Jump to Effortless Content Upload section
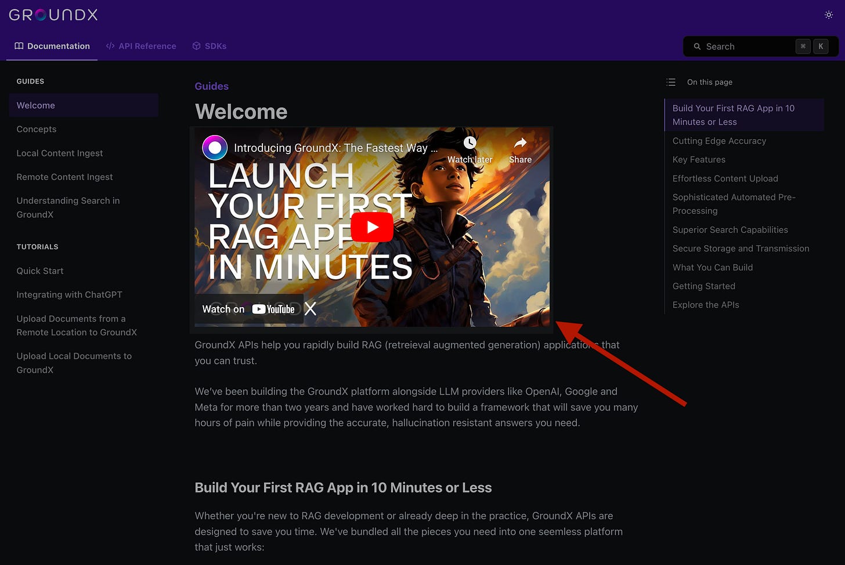 (x=725, y=178)
